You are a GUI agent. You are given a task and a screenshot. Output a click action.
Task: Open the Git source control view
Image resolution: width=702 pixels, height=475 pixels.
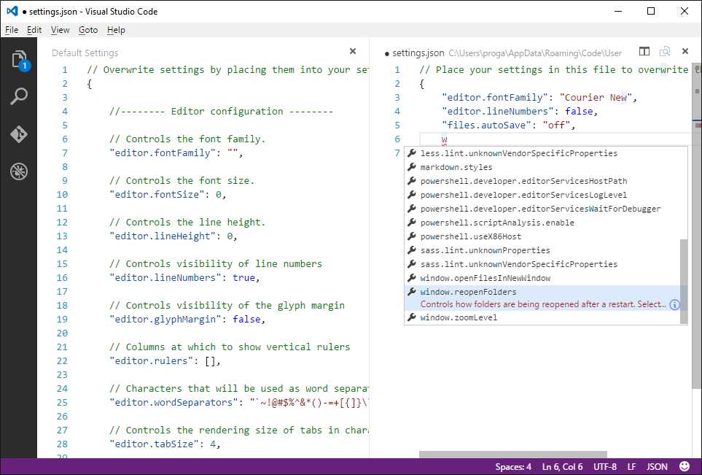coord(19,134)
